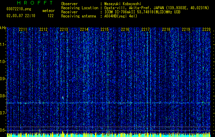Click the 2217 time marker
The width and height of the screenshot is (215, 137).
point(146,29)
